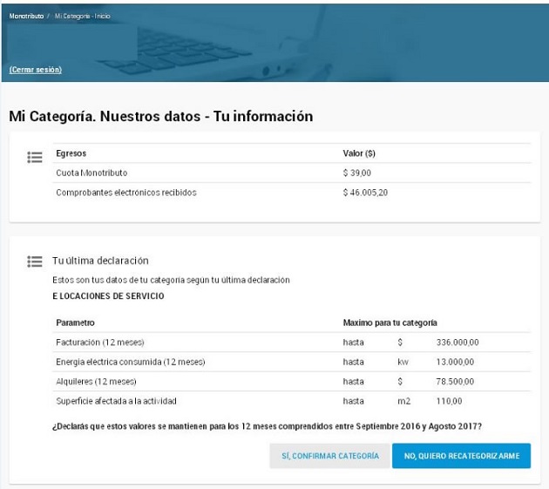Click the Egresos column header
The width and height of the screenshot is (549, 489).
[71, 153]
